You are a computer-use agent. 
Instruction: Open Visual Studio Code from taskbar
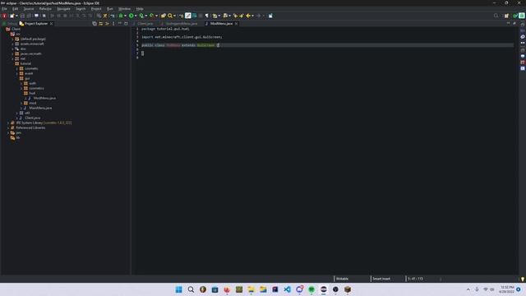287,289
